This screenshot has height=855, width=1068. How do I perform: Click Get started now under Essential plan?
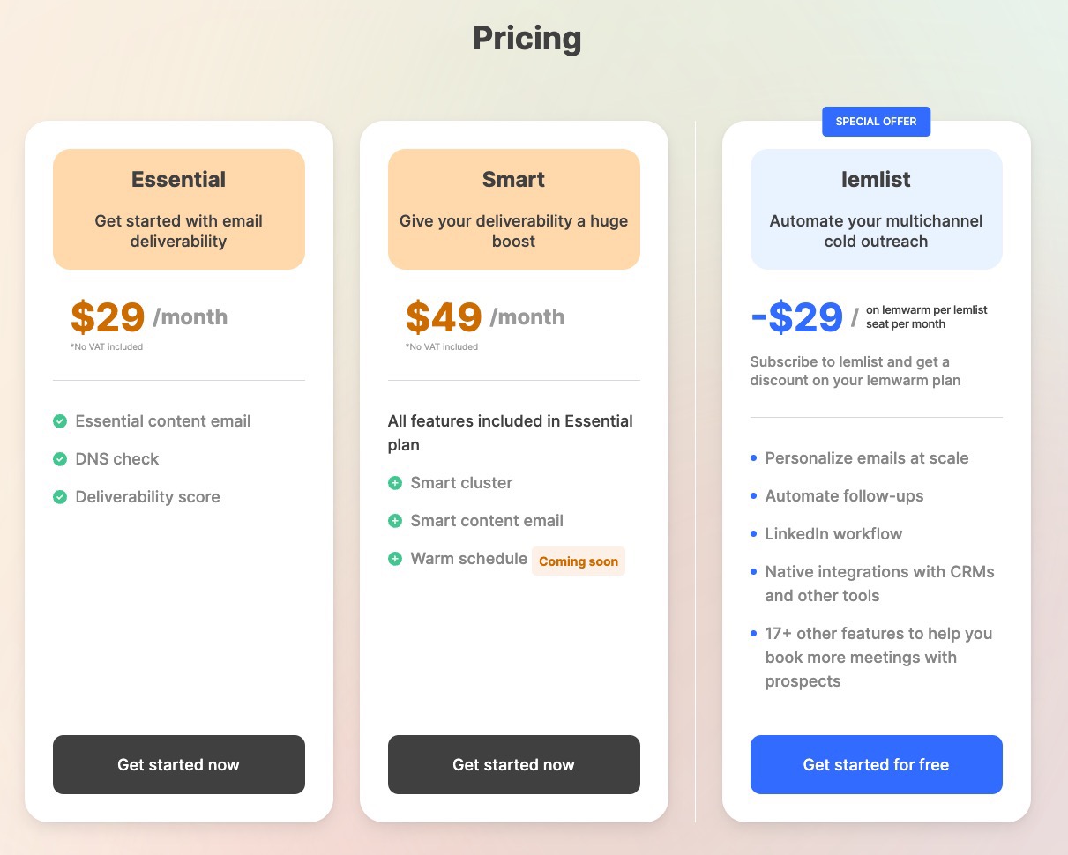click(x=179, y=764)
